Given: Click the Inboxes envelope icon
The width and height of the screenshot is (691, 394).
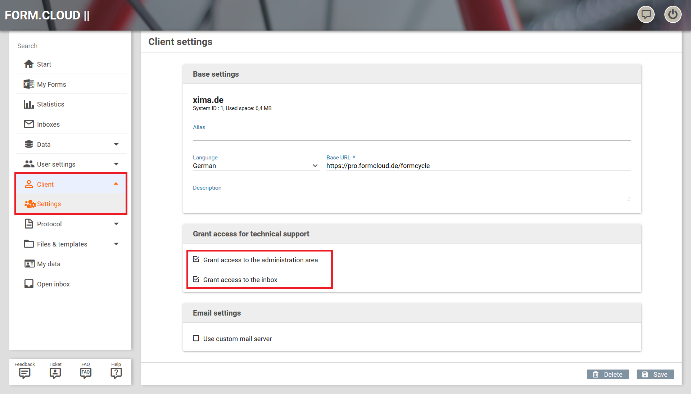Looking at the screenshot, I should [x=29, y=124].
